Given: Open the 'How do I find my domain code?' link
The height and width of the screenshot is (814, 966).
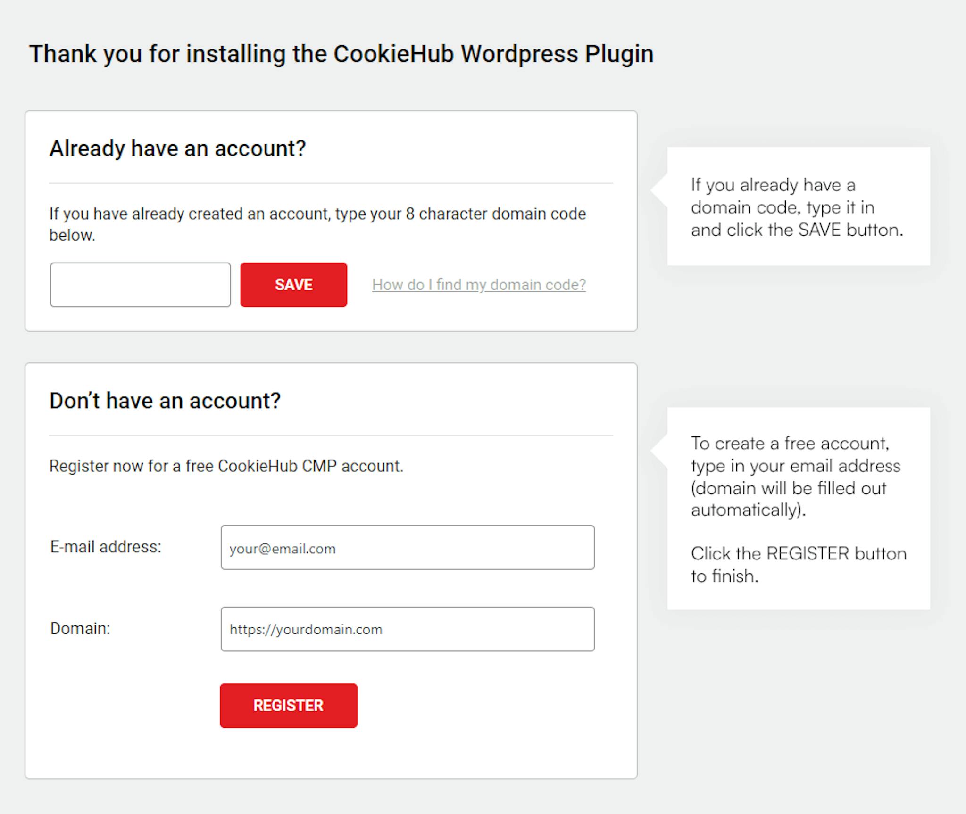Looking at the screenshot, I should (479, 285).
